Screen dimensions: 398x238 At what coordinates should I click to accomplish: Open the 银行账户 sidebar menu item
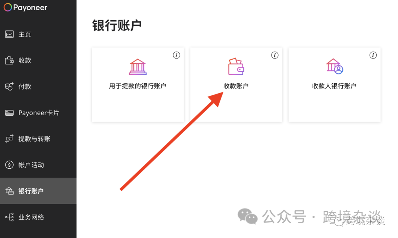coord(38,191)
